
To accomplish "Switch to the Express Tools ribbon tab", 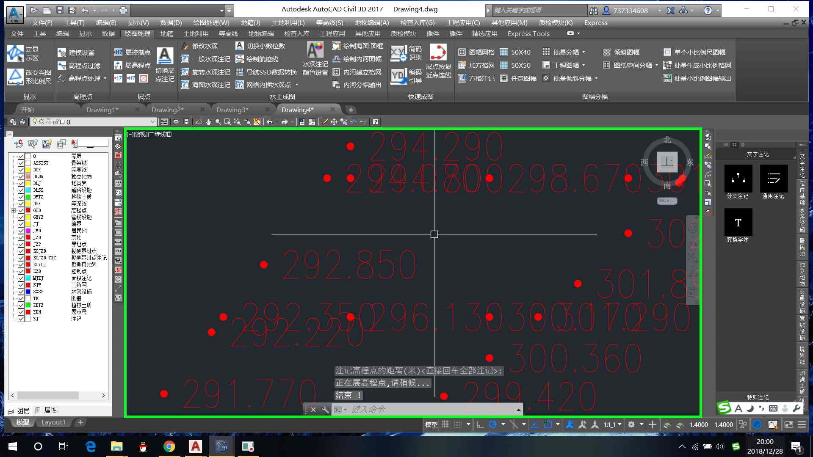I will [x=528, y=33].
